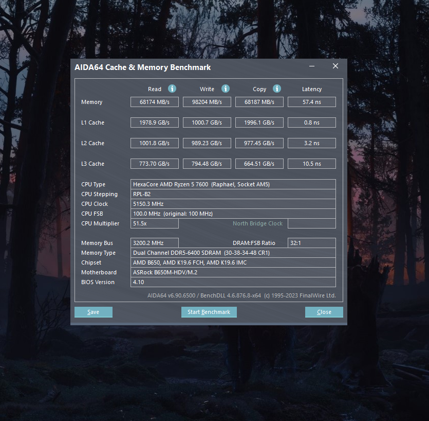Click the DRAM:FSB Ratio 32:1 field
This screenshot has height=421, width=429.
tap(311, 243)
